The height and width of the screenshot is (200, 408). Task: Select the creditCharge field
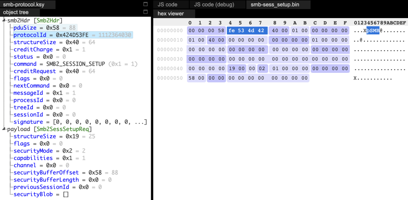pyautogui.click(x=49, y=49)
